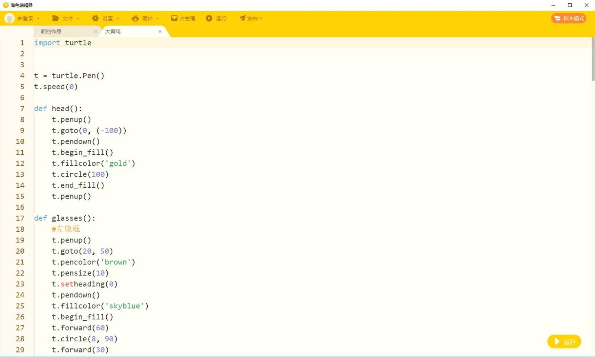595x357 pixels.
Task: Click the 设置 menu label
Action: pos(107,19)
